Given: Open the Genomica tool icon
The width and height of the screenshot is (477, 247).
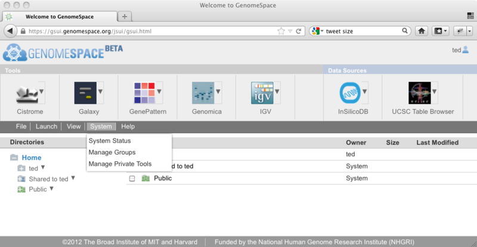Looking at the screenshot, I should coord(203,93).
